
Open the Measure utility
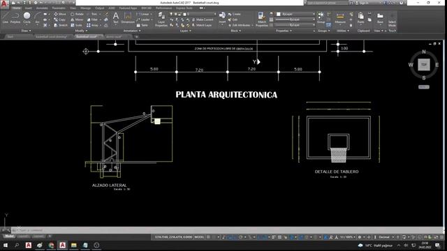340,17
